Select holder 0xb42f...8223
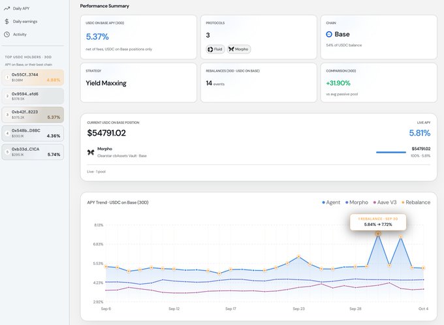Viewport: 444px width, 325px height. [x=33, y=115]
